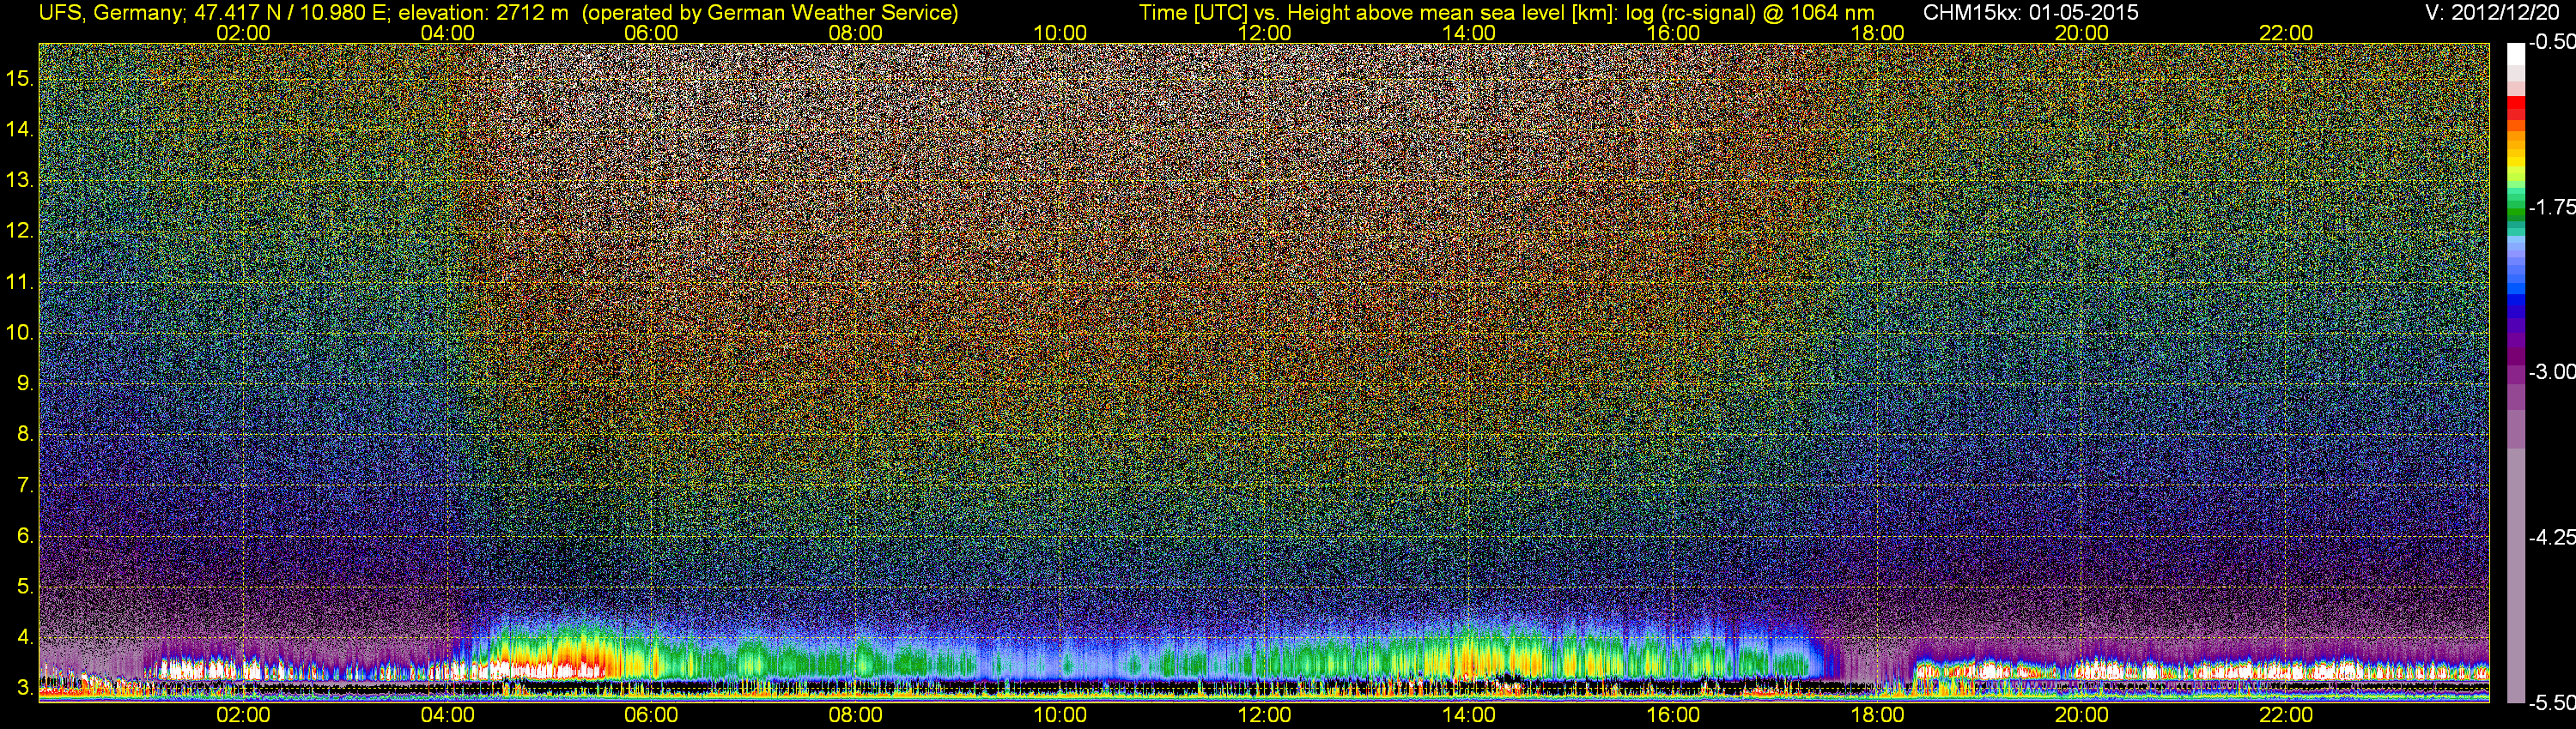Click the 02:00 label on the top time axis
Image resolution: width=2576 pixels, height=729 pixels.
[x=243, y=33]
